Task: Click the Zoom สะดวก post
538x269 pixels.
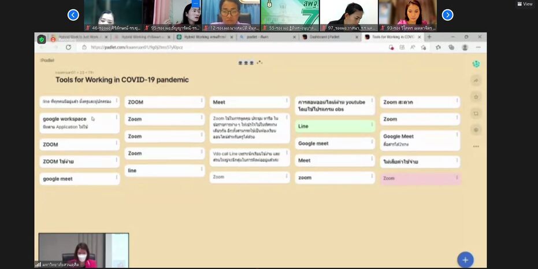Action: [420, 102]
